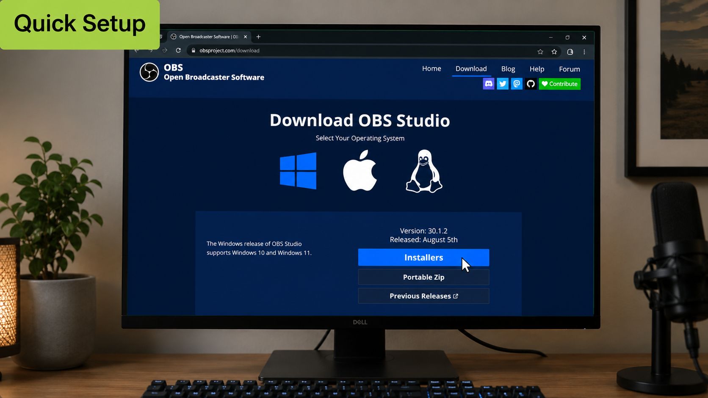Open the Help nav item

pos(537,69)
